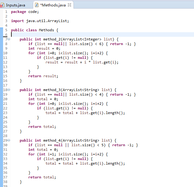Click 'return result;' on line 15
This screenshot has height=187, width=194.
[x=43, y=76]
